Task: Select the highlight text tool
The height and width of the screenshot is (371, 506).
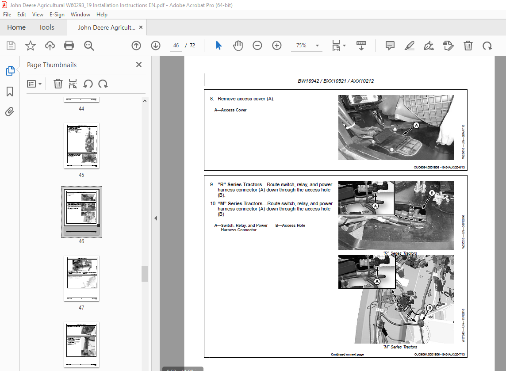Action: (x=410, y=46)
